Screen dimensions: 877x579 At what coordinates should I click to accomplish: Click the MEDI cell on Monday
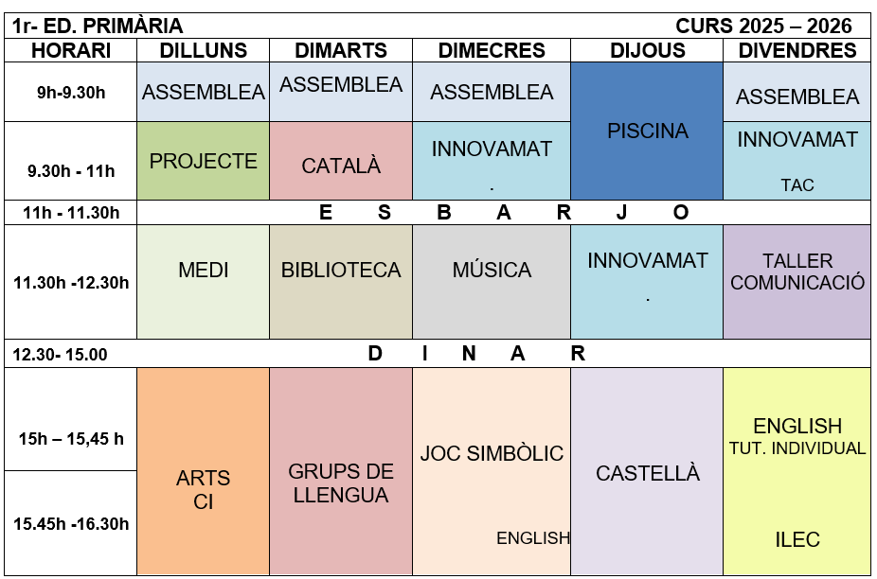click(x=204, y=271)
